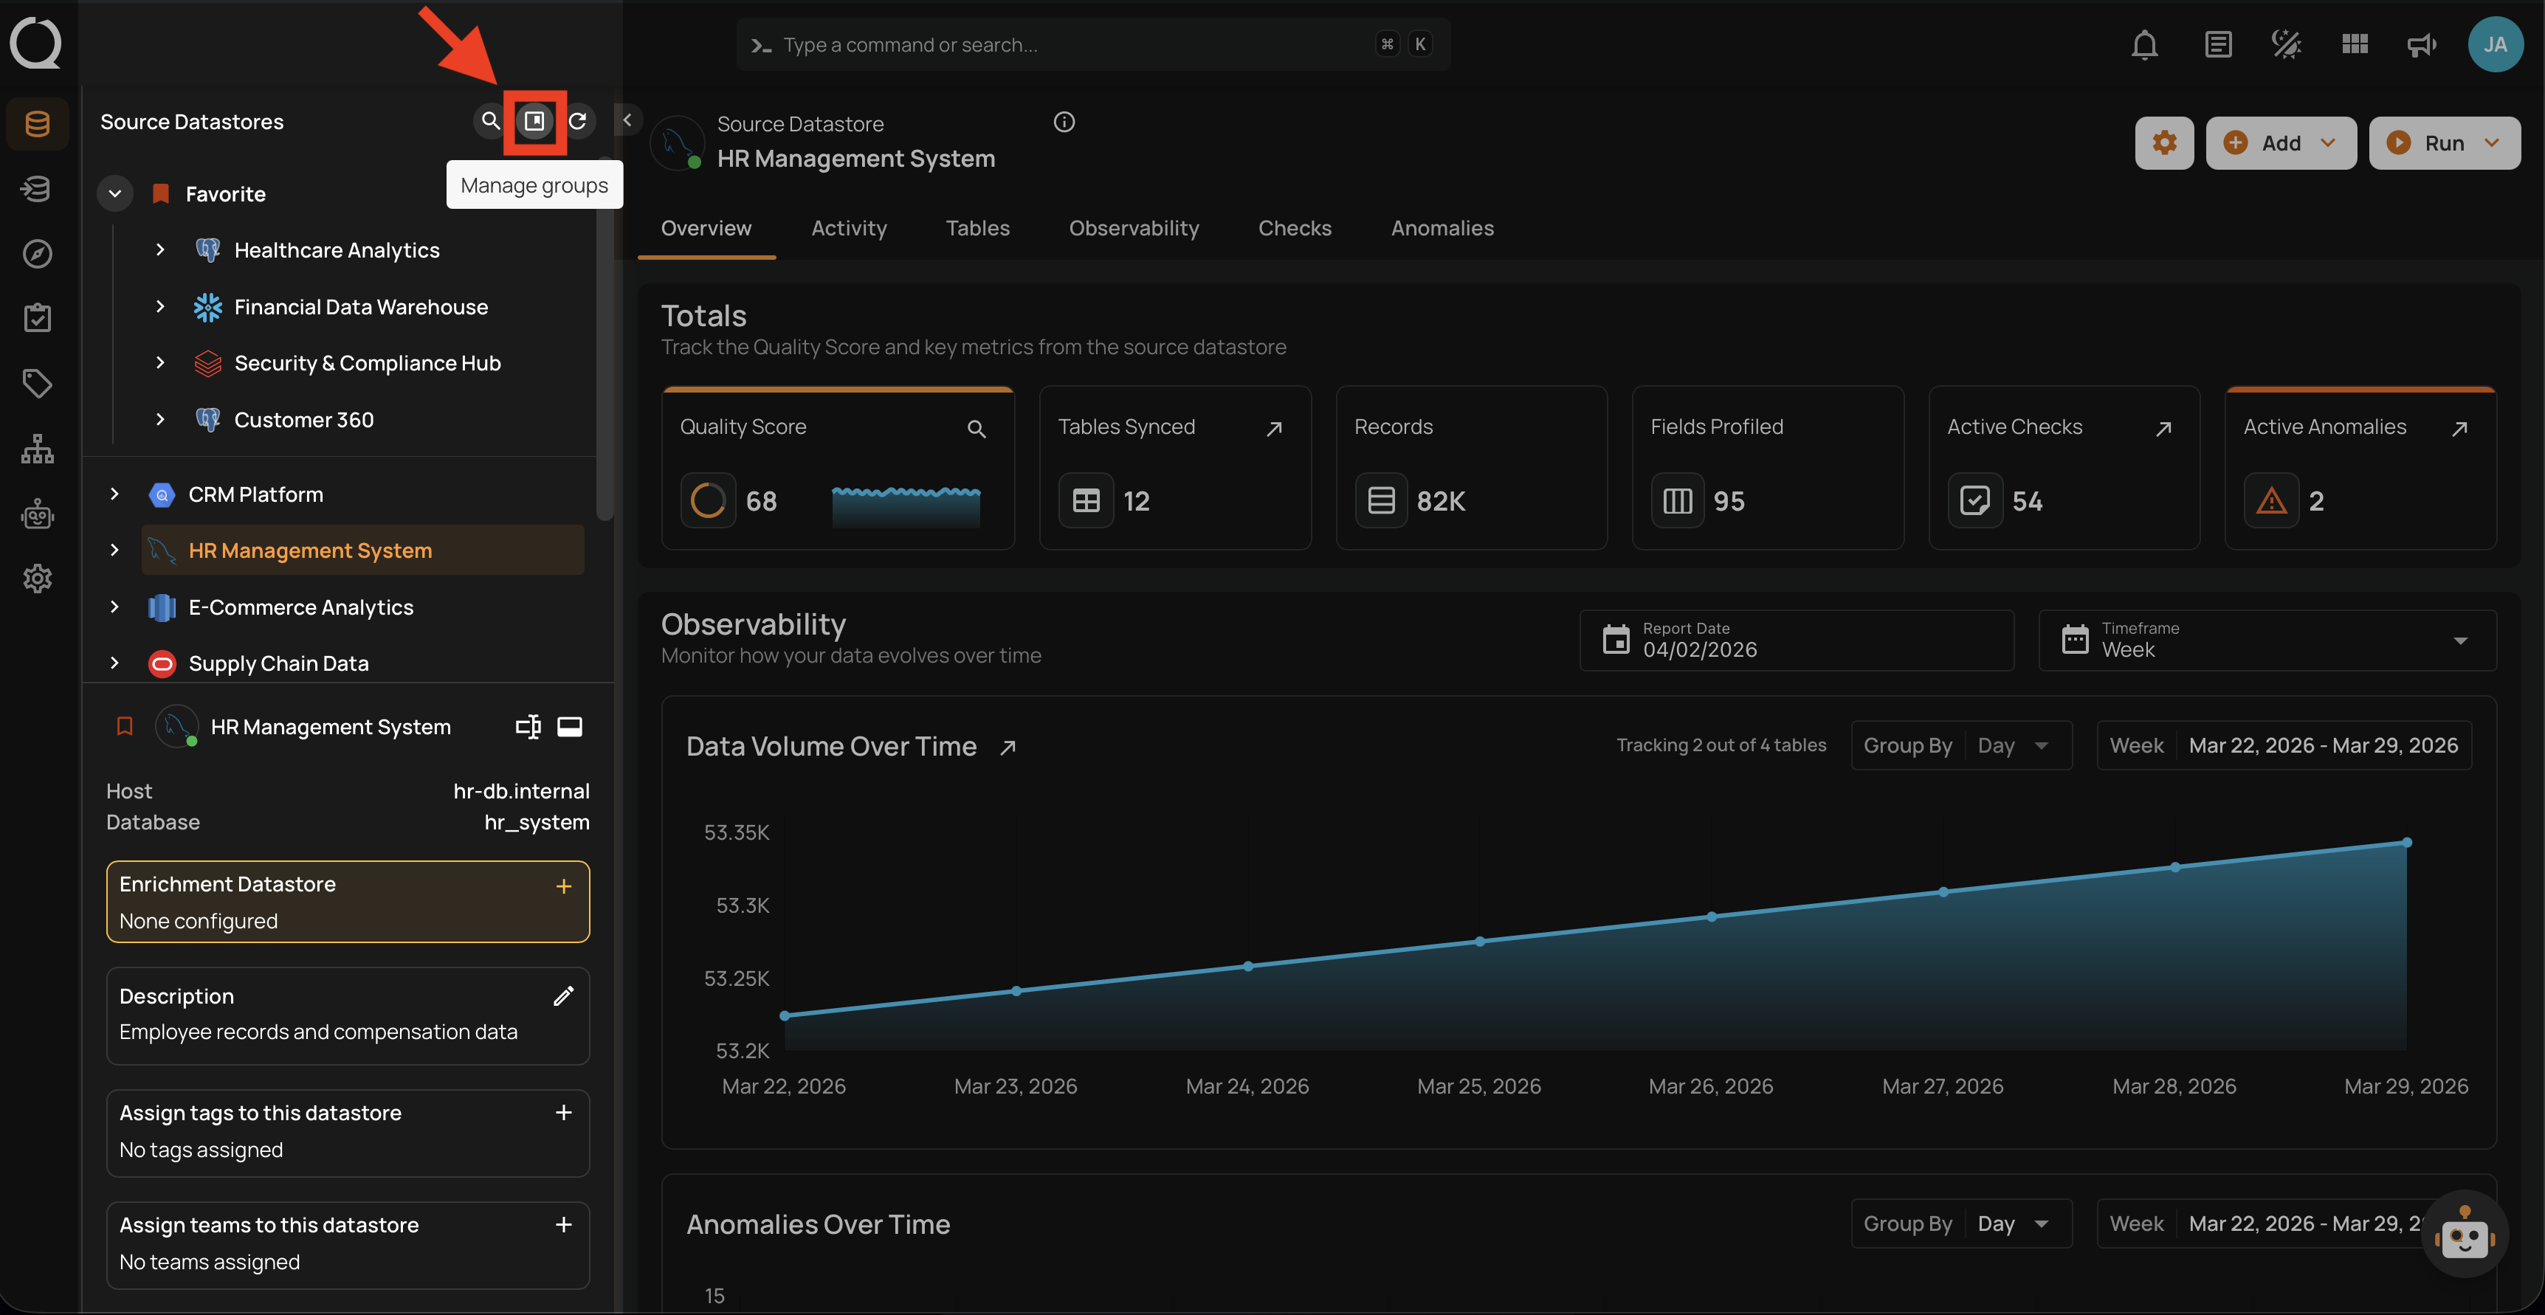Open the notifications bell
Image resolution: width=2545 pixels, height=1315 pixels.
pos(2144,44)
